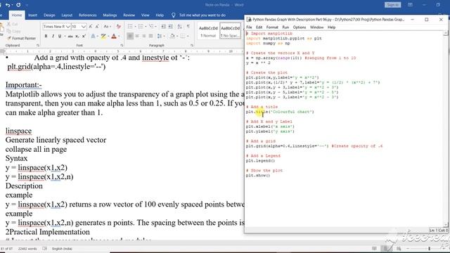450x253 pixels.
Task: Open the Window menu in IDLE editor
Action: (x=317, y=27)
